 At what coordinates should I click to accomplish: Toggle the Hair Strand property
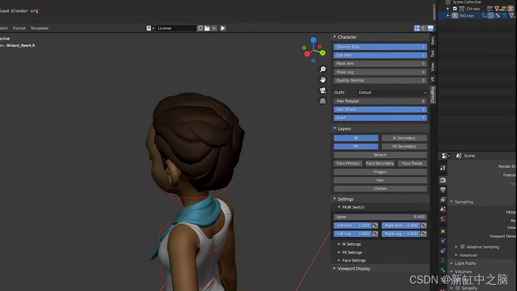click(x=380, y=109)
